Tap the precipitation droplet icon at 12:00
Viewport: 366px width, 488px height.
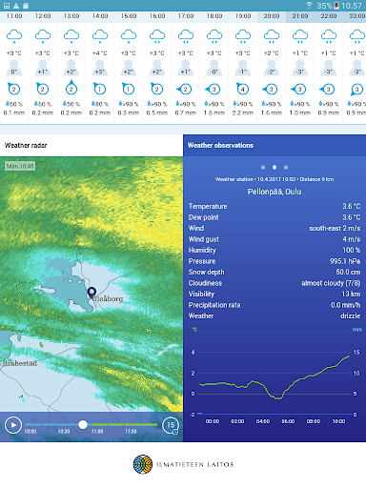point(36,104)
